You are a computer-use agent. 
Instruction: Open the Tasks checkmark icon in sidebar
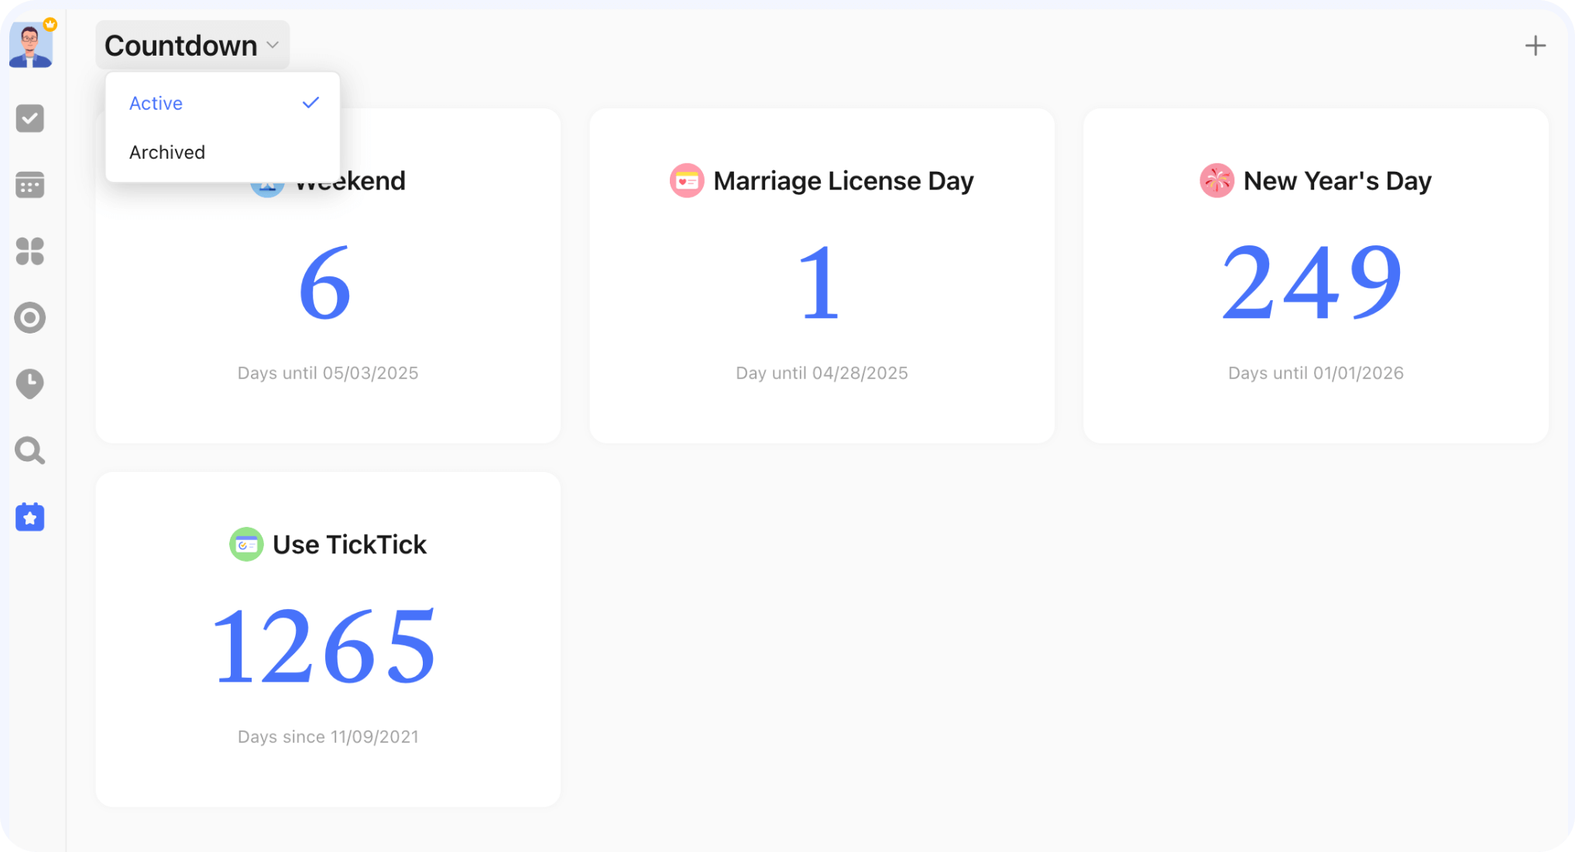pos(30,118)
